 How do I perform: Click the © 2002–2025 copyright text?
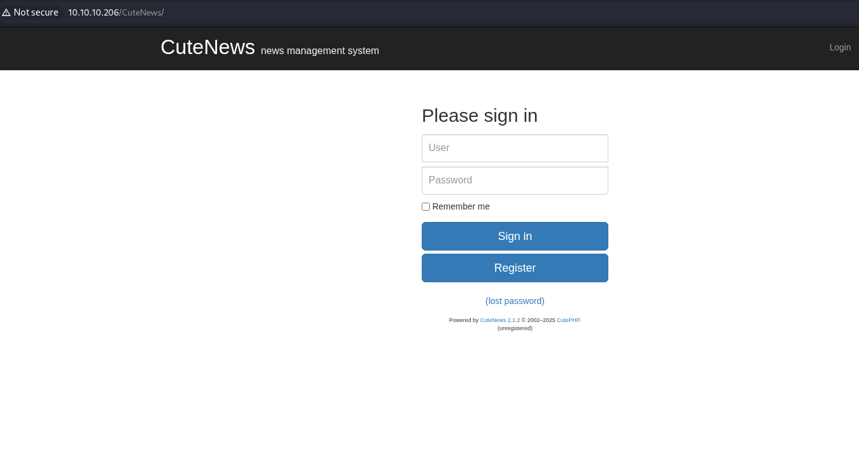coord(538,320)
